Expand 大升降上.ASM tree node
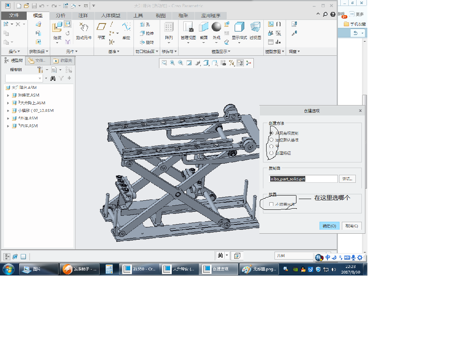 (x=8, y=103)
